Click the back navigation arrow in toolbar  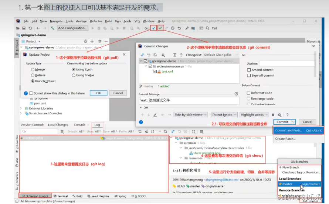tap(38, 28)
